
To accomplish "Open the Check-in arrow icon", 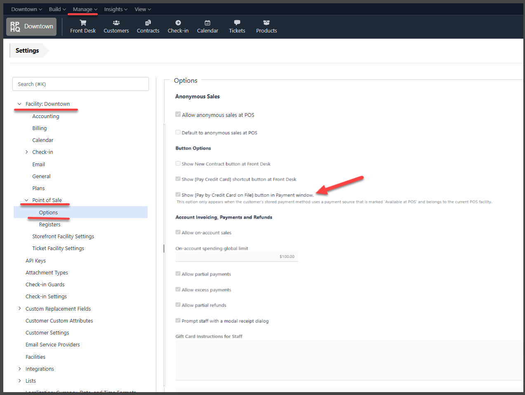I will click(178, 23).
